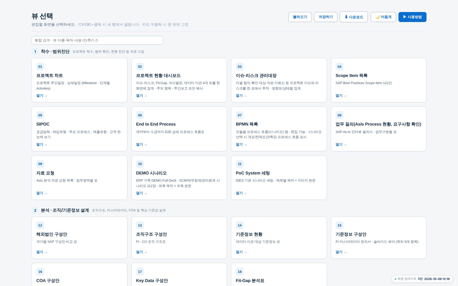
Task: Select the COA 구성안 card title
Action: (48, 281)
